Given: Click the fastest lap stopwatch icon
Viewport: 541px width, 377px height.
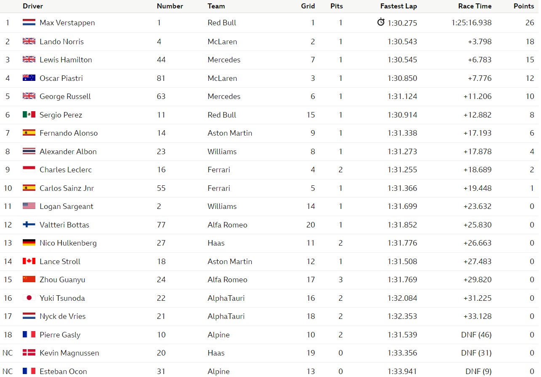Looking at the screenshot, I should (x=381, y=22).
